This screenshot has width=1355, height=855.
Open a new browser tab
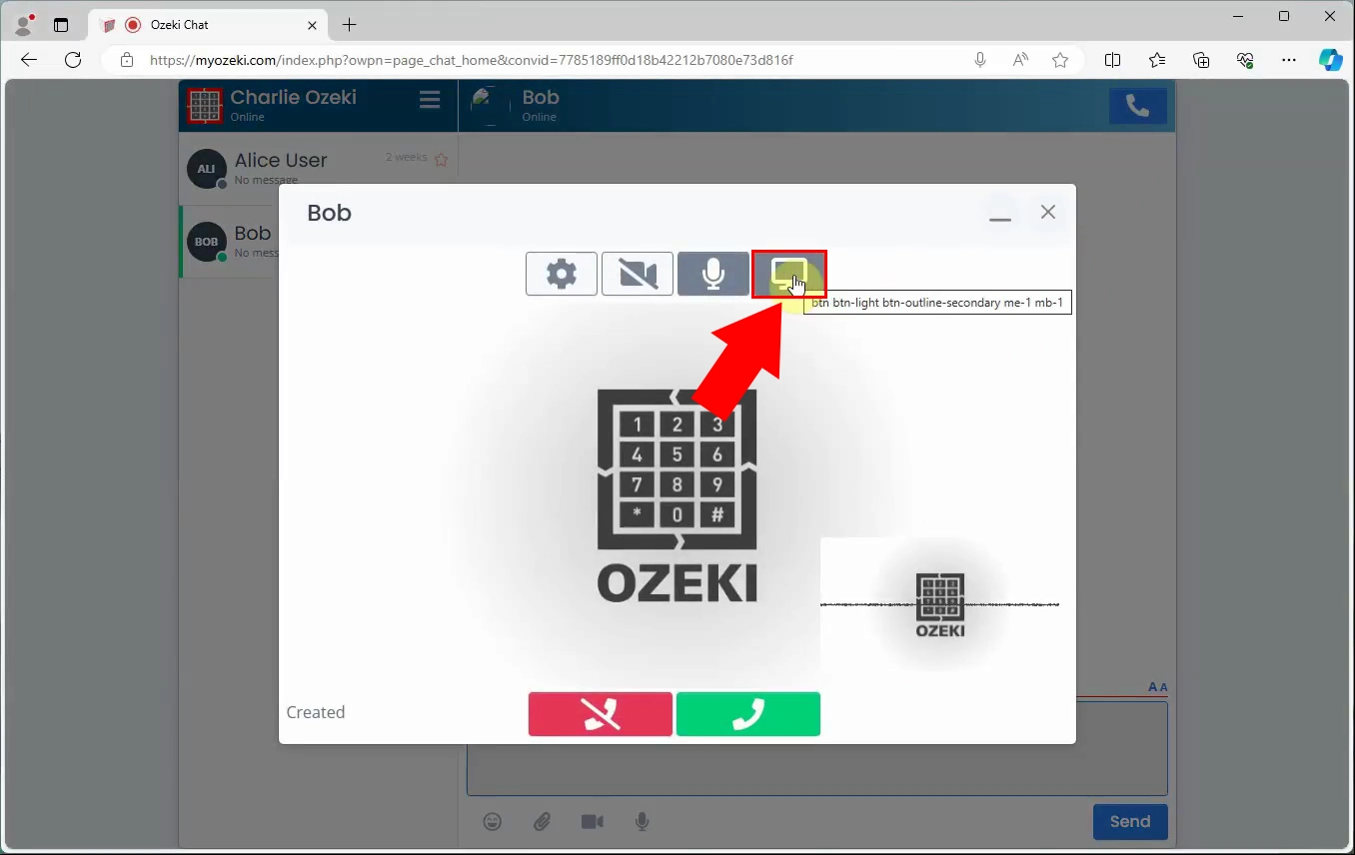click(x=349, y=25)
